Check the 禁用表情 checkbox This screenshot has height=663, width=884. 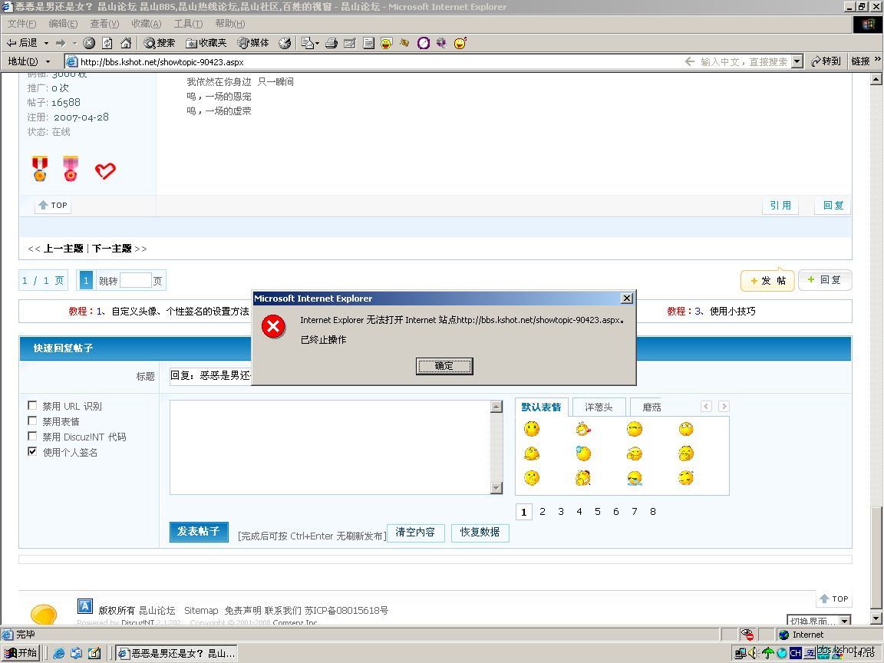pyautogui.click(x=32, y=421)
